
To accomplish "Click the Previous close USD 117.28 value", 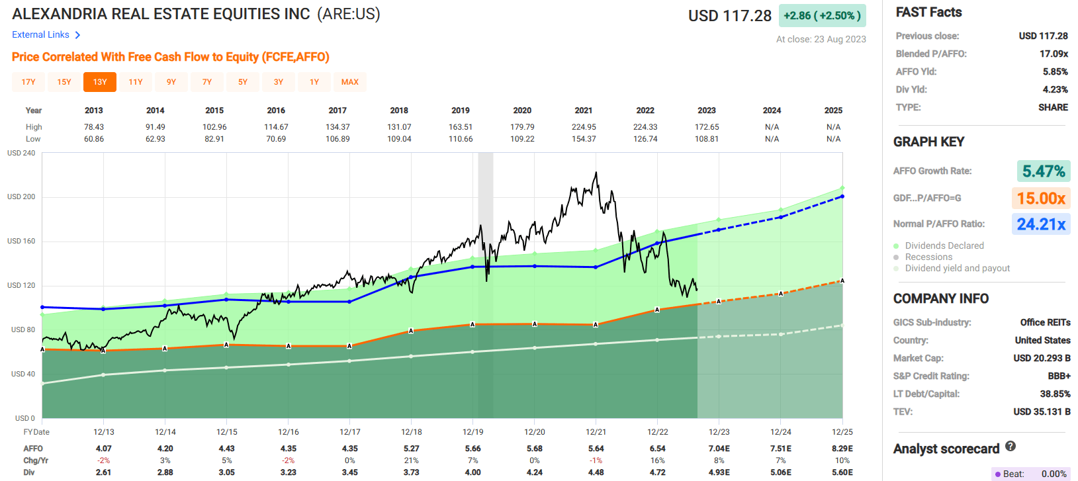I will point(1043,36).
